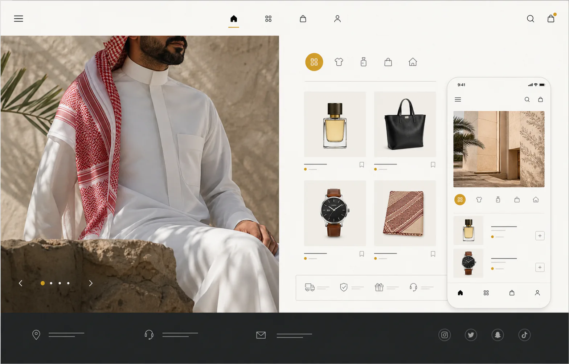Open the account profile tab in top navigation
Image resolution: width=569 pixels, height=364 pixels.
click(337, 19)
